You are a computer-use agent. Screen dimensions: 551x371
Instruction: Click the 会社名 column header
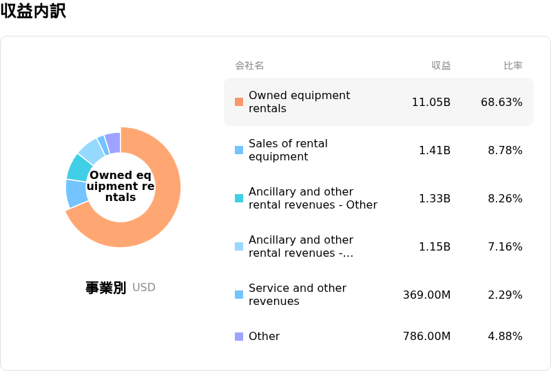click(249, 65)
